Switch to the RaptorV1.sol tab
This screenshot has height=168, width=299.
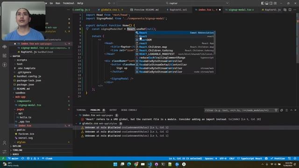(x=177, y=10)
